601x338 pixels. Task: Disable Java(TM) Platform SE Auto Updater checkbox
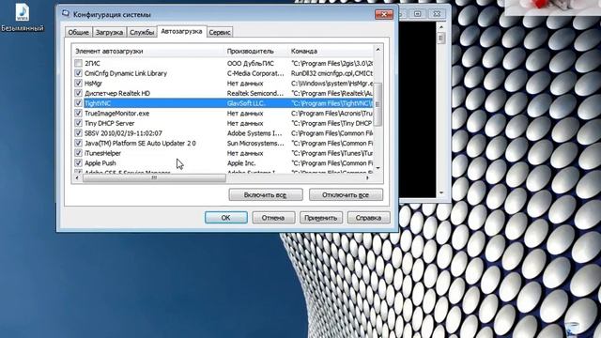(78, 143)
